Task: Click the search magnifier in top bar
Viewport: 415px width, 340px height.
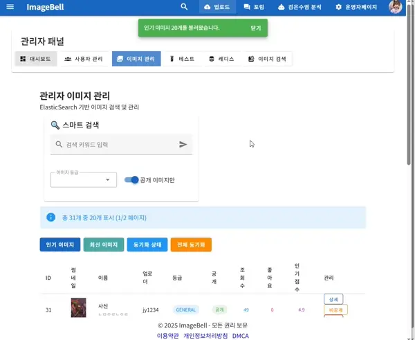Action: pyautogui.click(x=184, y=7)
